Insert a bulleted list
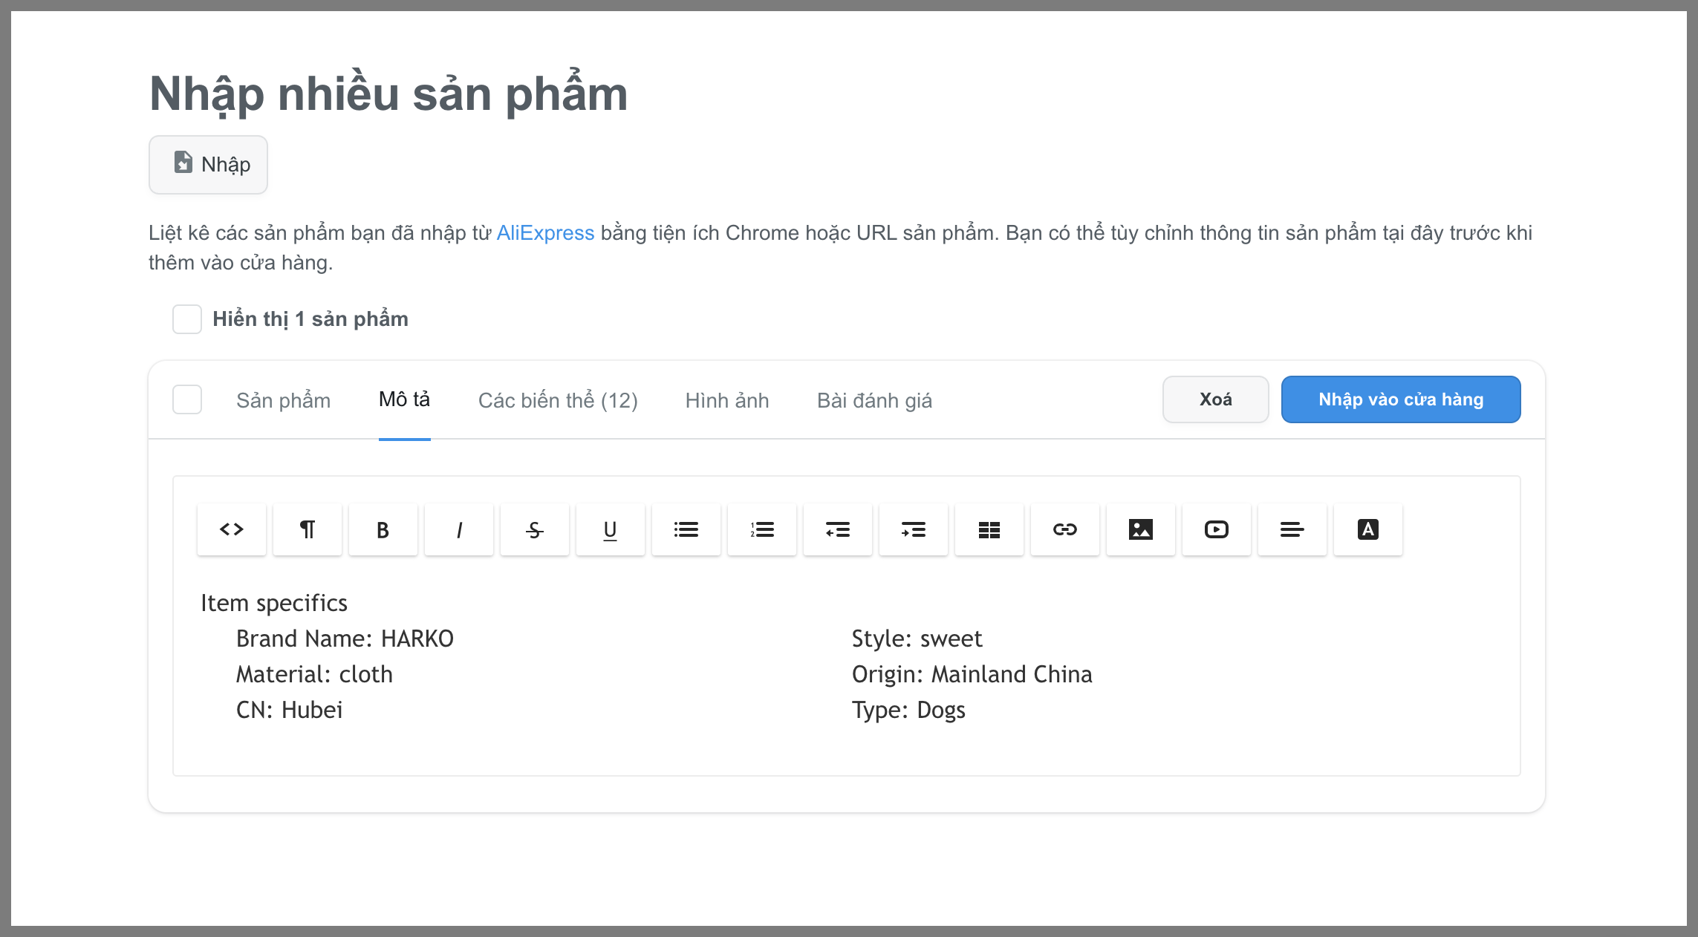Viewport: 1698px width, 937px height. coord(686,529)
